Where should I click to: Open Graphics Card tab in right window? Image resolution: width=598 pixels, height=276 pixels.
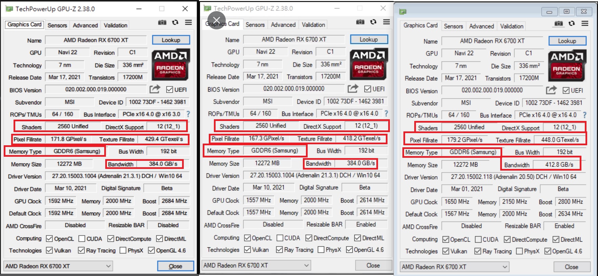420,25
